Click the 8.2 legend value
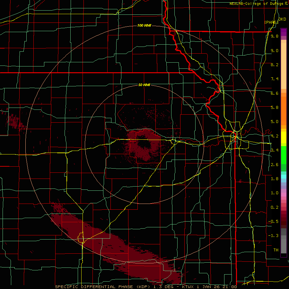289x289 pixels. pos(275,65)
